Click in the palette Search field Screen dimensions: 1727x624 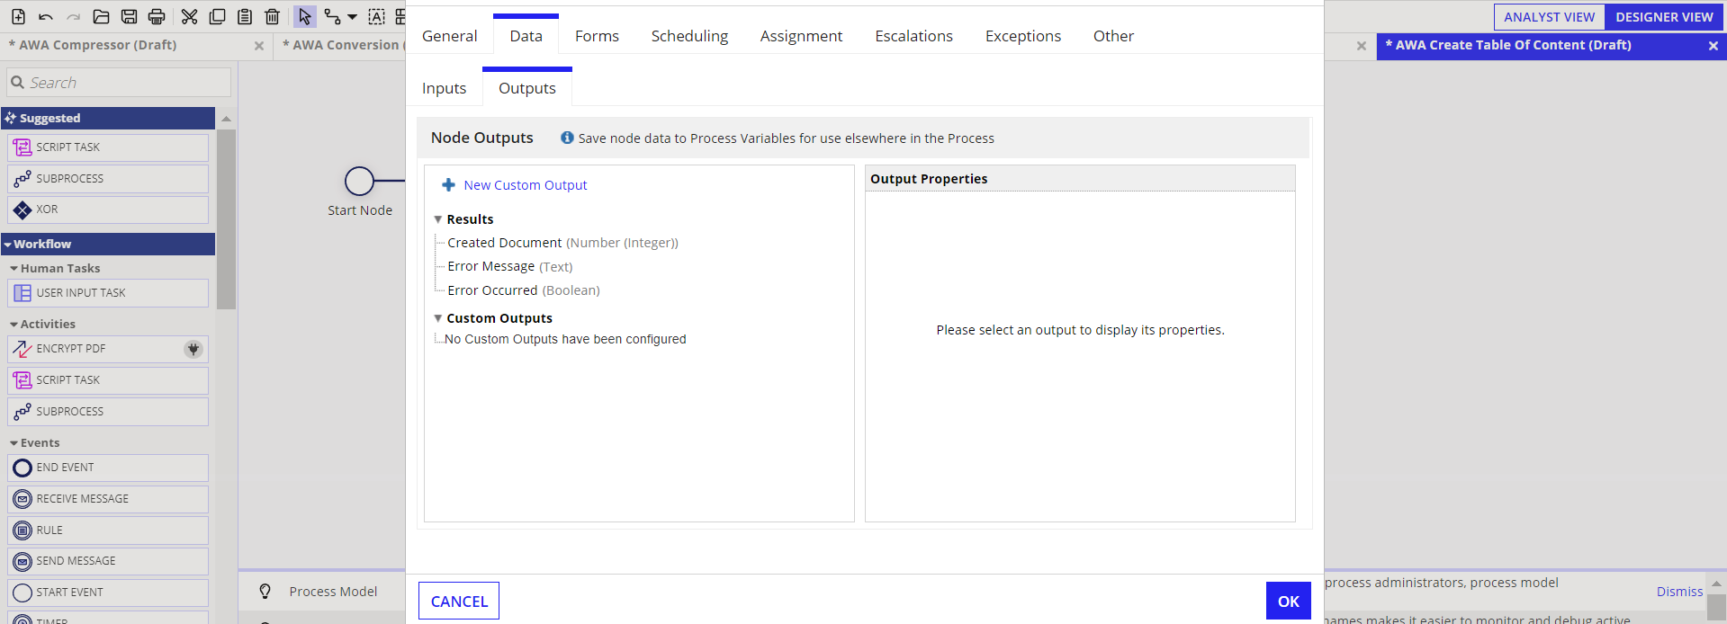(119, 83)
